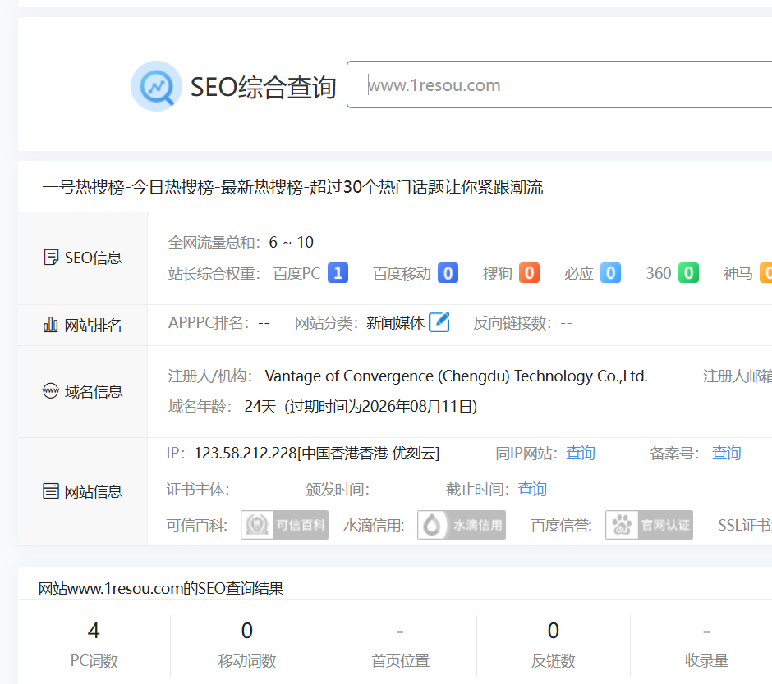Click the 必应 weight badge

click(x=610, y=273)
